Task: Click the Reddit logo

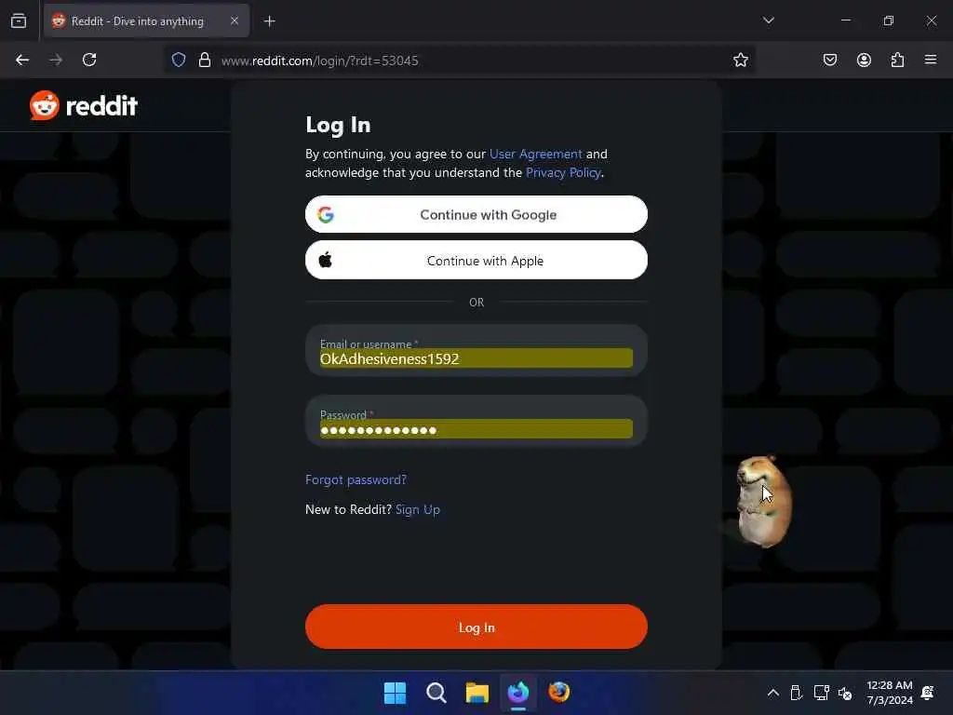Action: 83,105
